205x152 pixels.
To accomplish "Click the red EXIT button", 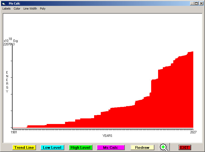I will click(184, 147).
